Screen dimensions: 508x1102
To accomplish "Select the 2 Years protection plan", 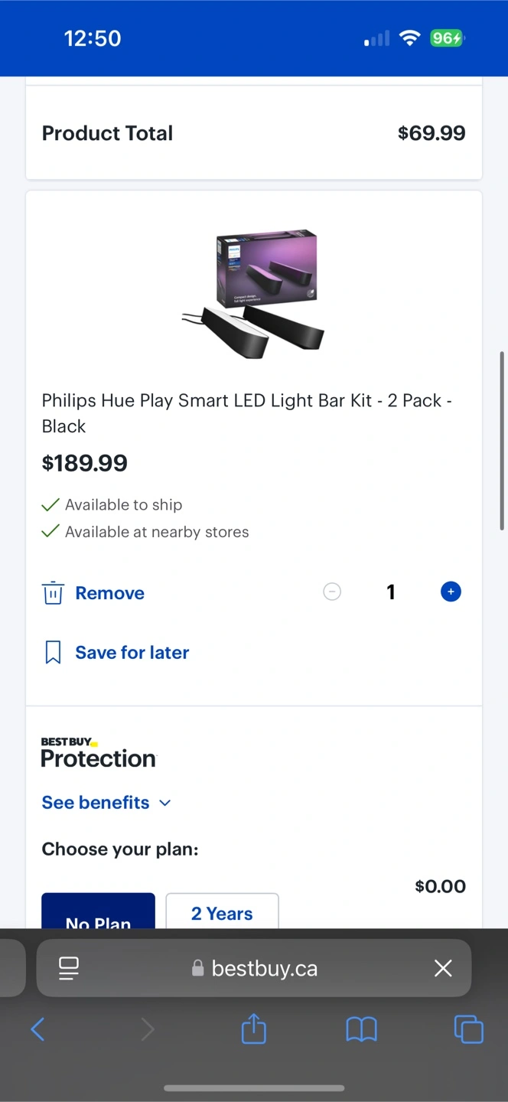I will 222,911.
